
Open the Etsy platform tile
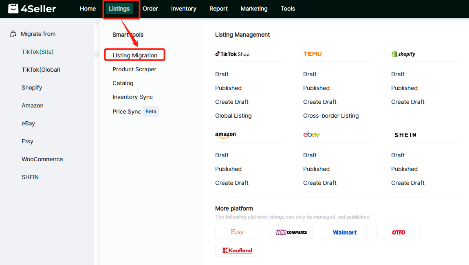click(x=237, y=232)
